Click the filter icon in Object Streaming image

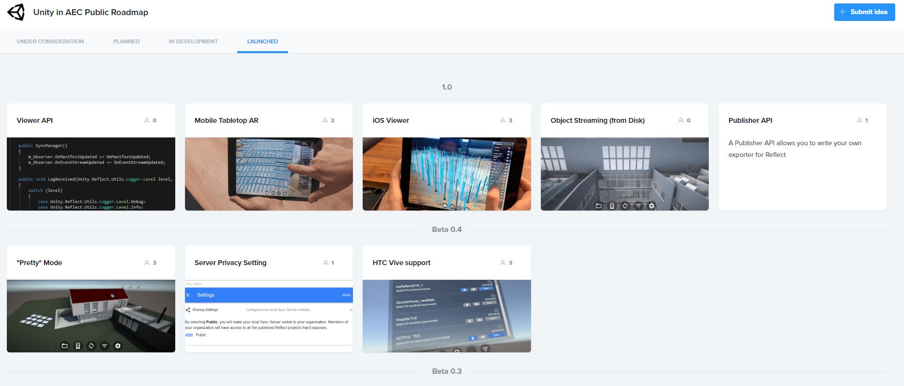point(638,206)
